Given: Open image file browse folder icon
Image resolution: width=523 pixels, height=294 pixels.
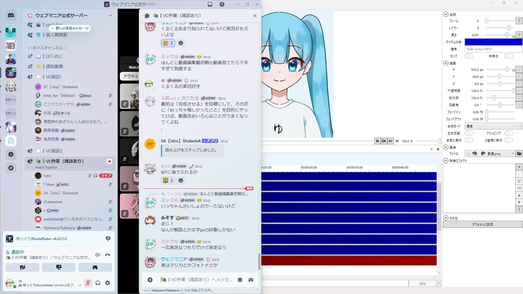Looking at the screenshot, I should pyautogui.click(x=519, y=154).
